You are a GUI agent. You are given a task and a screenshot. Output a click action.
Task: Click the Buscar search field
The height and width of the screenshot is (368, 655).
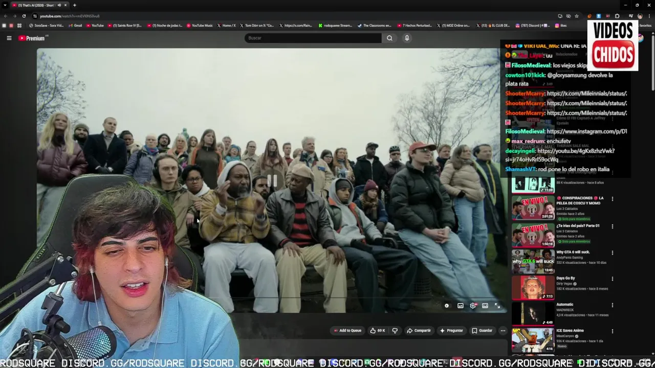click(313, 38)
